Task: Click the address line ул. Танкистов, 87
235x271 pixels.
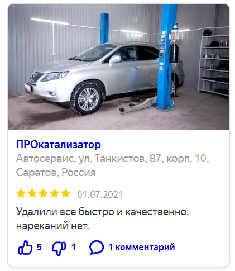Action: pyautogui.click(x=119, y=159)
